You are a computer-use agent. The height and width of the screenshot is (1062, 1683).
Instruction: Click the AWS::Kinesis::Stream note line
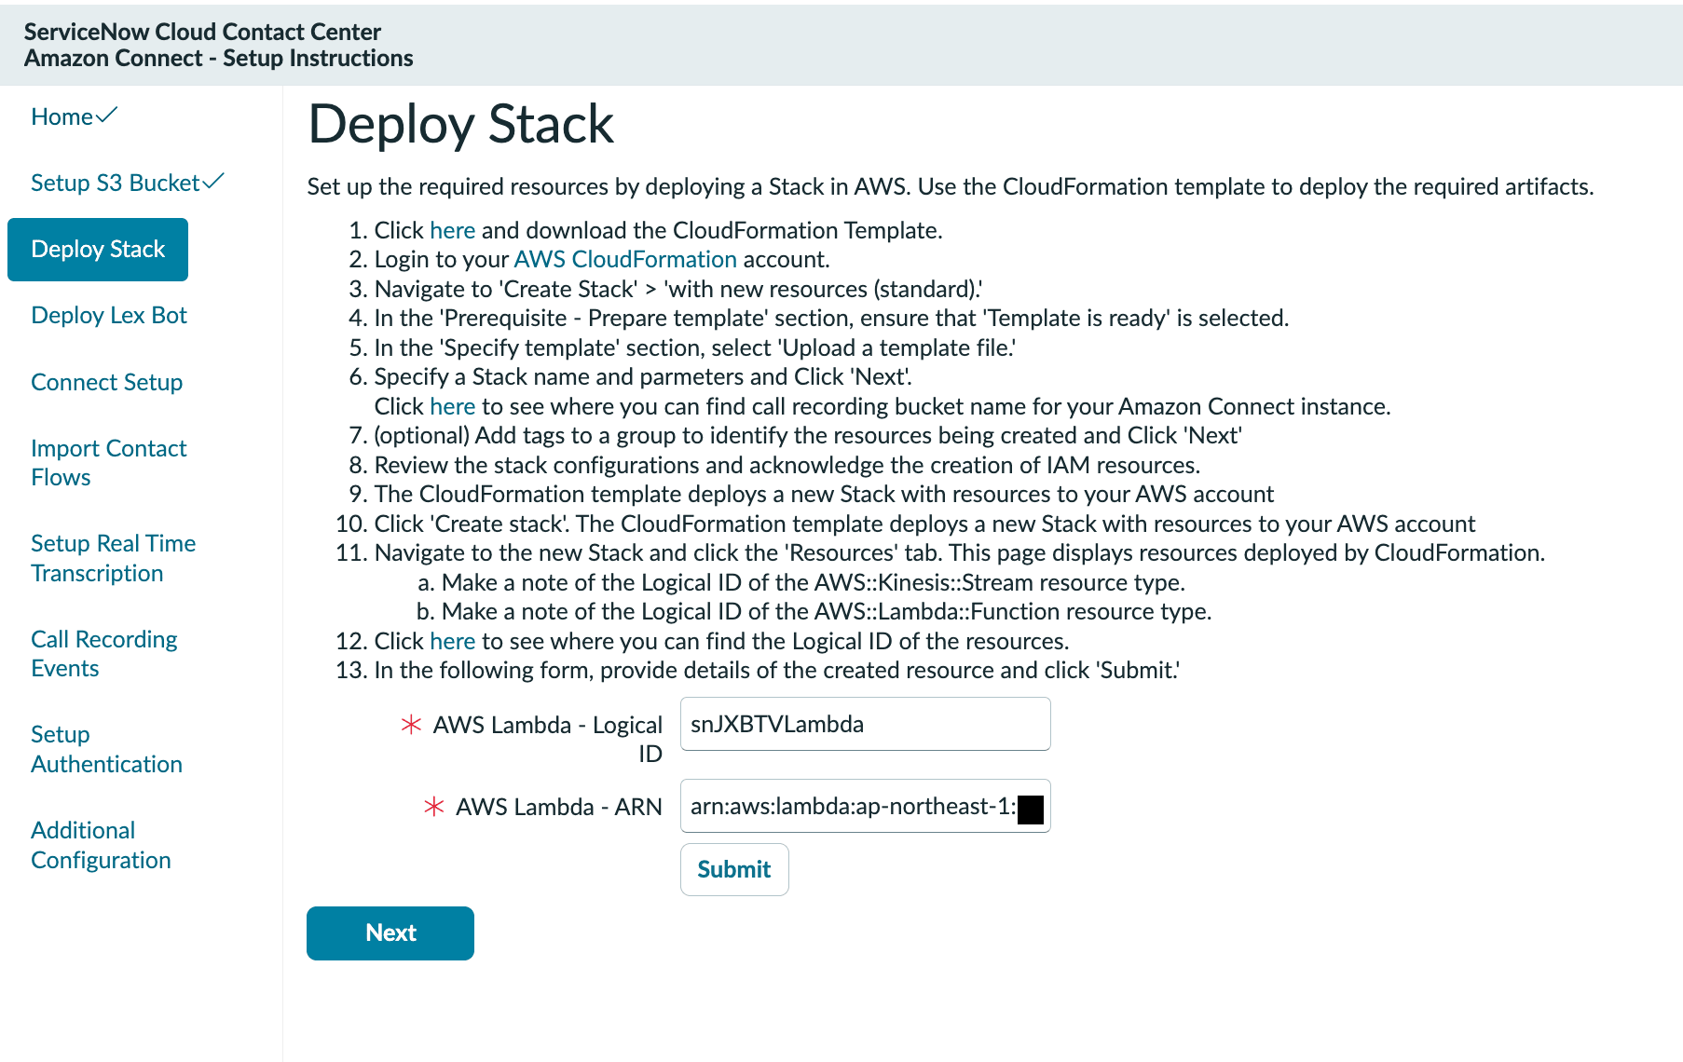(x=813, y=582)
